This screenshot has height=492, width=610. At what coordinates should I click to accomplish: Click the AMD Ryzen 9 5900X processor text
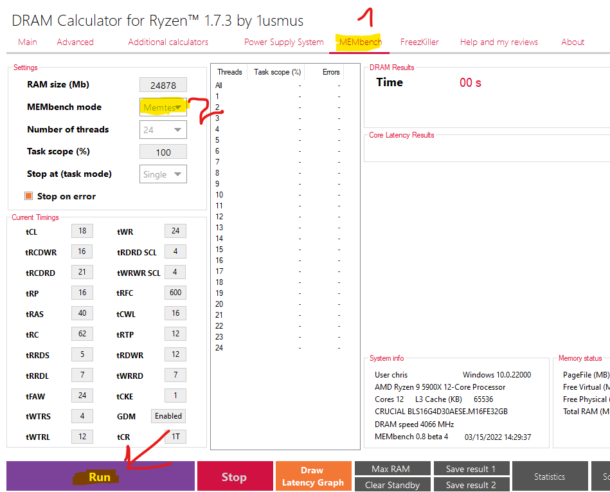440,387
